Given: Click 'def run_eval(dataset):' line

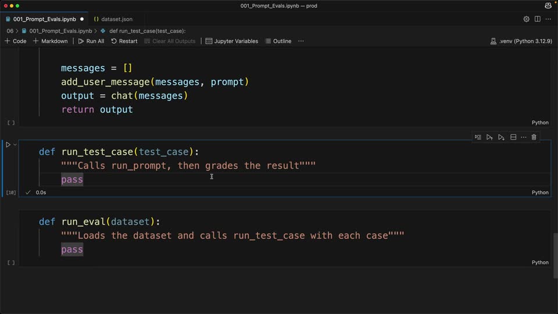Looking at the screenshot, I should click(x=99, y=222).
